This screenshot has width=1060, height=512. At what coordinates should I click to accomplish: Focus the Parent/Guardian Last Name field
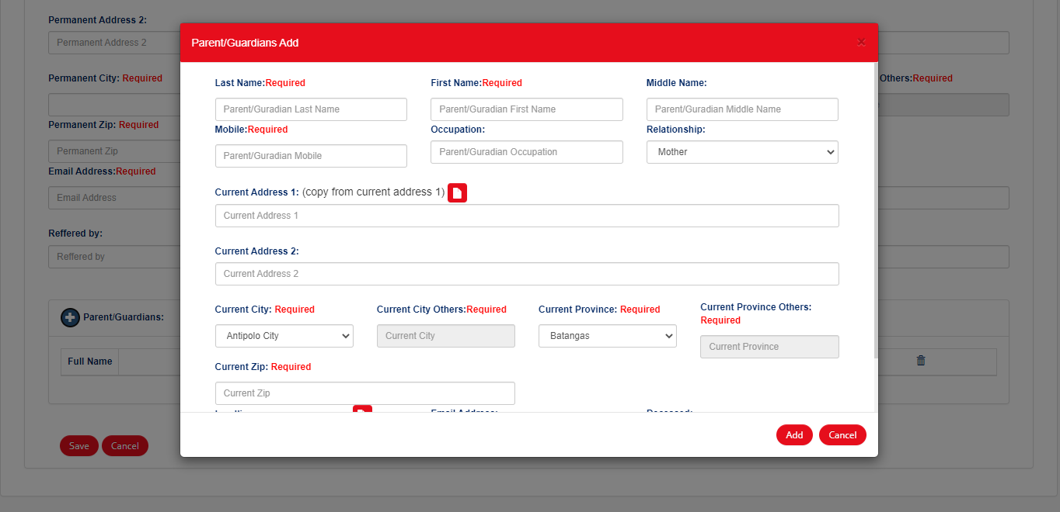pyautogui.click(x=311, y=109)
